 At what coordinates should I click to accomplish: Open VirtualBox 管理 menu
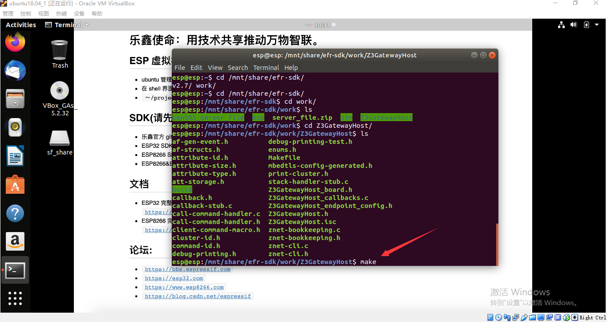pos(8,14)
